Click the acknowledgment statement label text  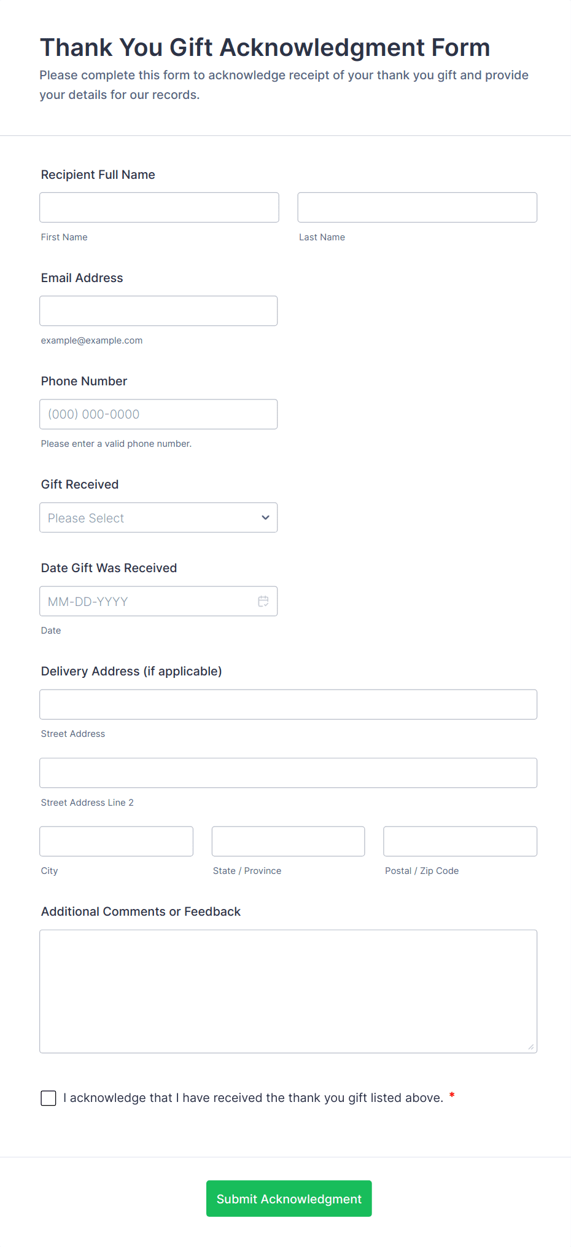253,1098
